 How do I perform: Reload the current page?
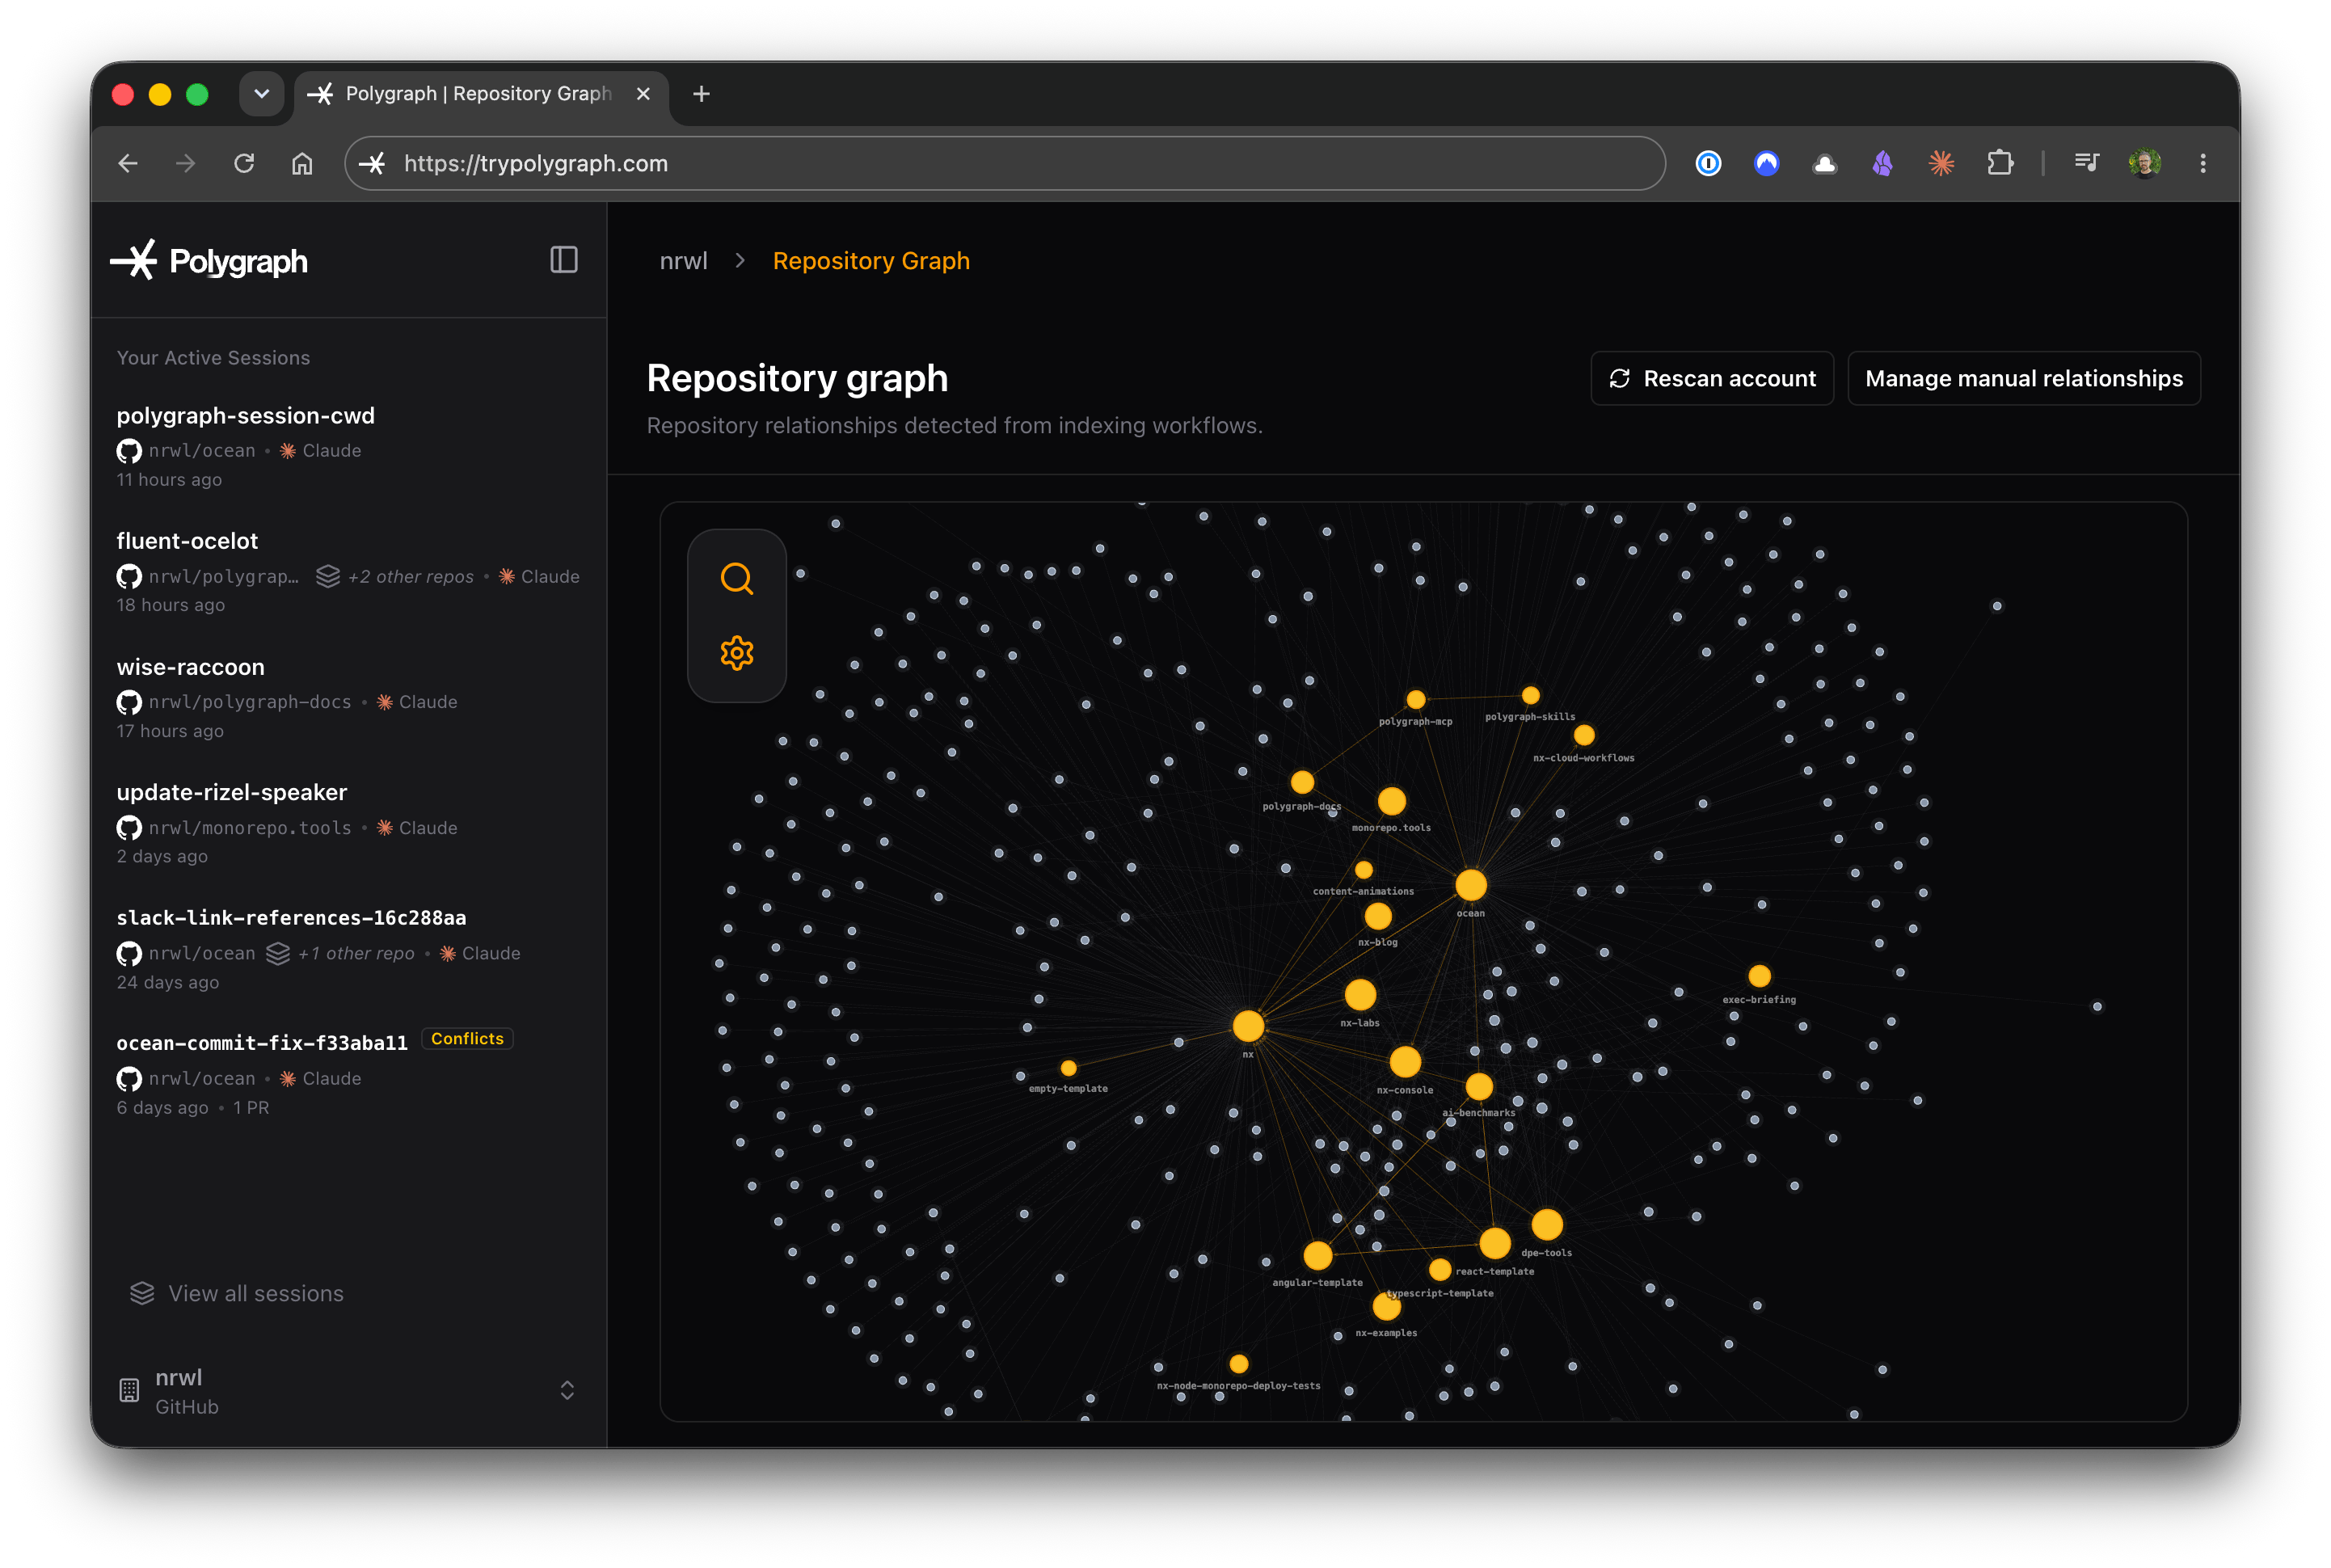coord(244,163)
